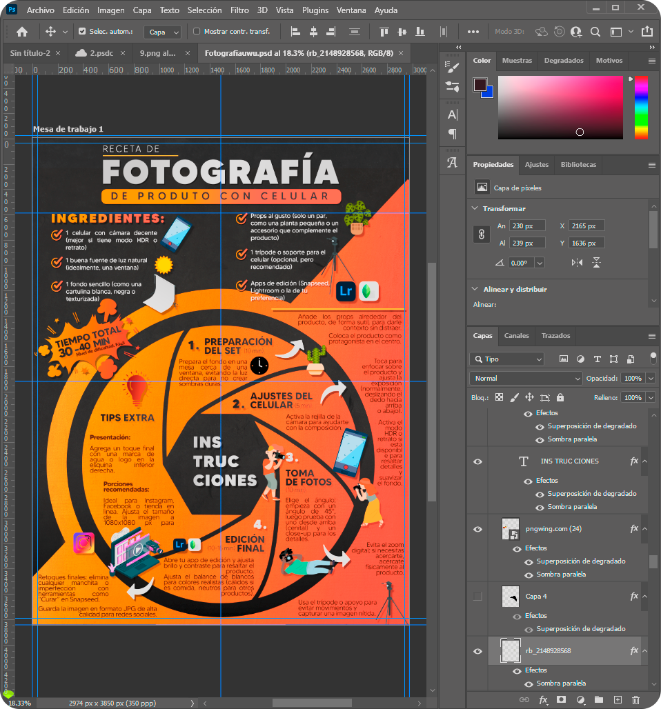
Task: Switch to the Canales tab
Action: pyautogui.click(x=516, y=336)
